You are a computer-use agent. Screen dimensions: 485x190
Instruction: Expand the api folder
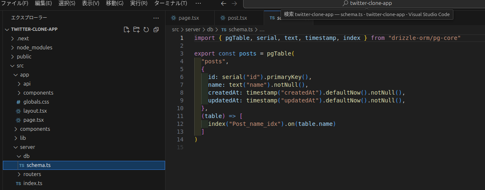tap(84, 83)
